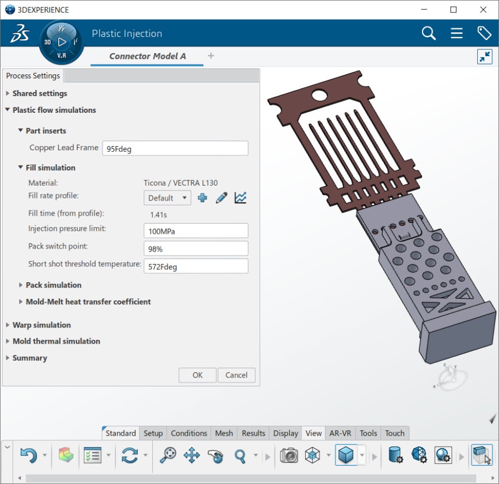Switch to the Results tab
Viewport: 499px width, 484px height.
tap(253, 433)
